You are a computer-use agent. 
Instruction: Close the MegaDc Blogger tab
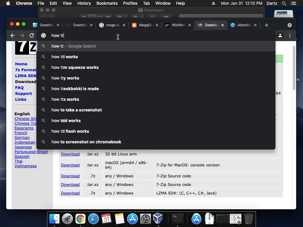pyautogui.click(x=157, y=25)
